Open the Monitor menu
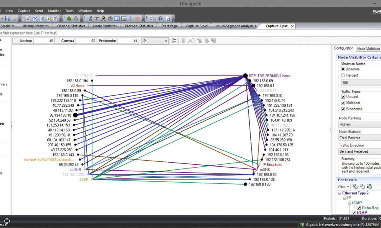Screen dimensions: 381x228 54,11
